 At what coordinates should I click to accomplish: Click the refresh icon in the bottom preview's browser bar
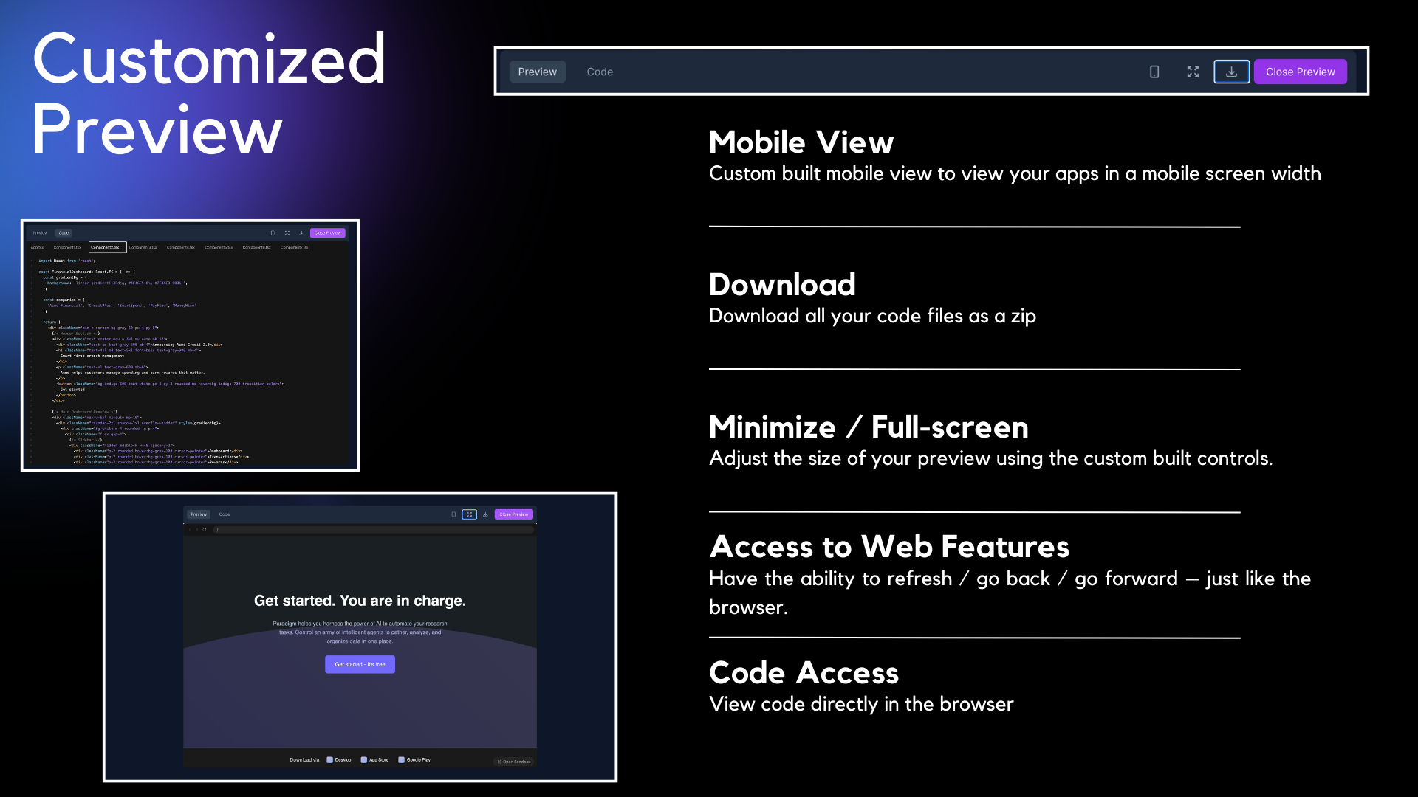205,529
